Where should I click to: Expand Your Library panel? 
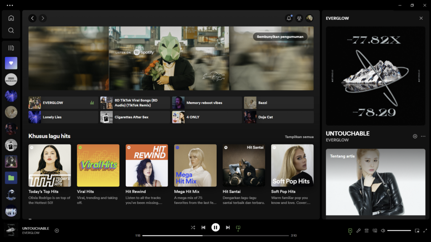[11, 47]
